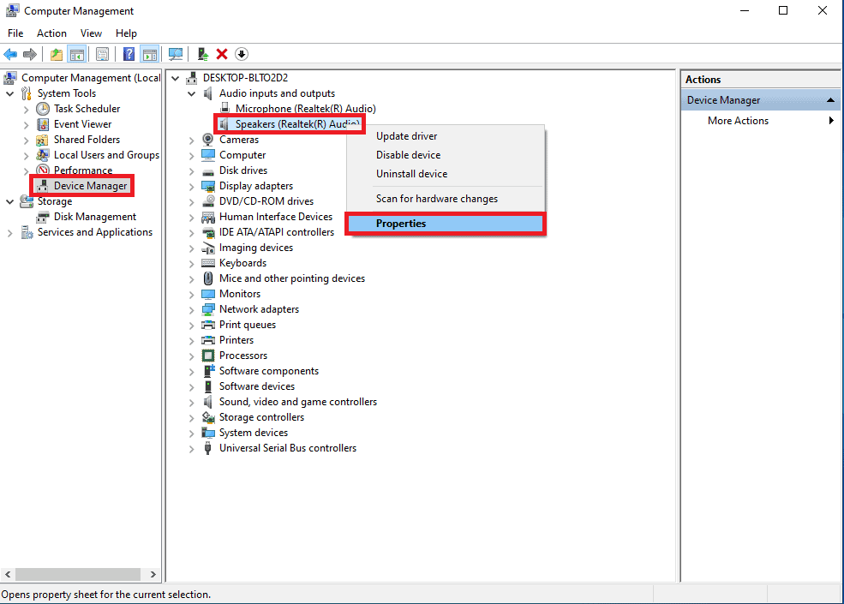The width and height of the screenshot is (844, 604).
Task: Click More Actions in the Actions pane
Action: point(738,120)
